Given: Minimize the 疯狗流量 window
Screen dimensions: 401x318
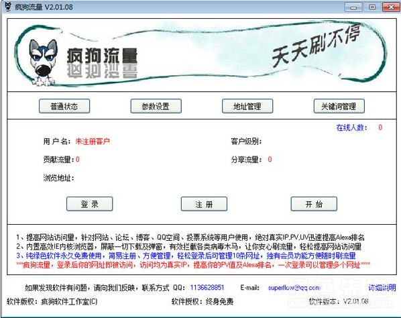Looking at the screenshot, I should [x=353, y=7].
